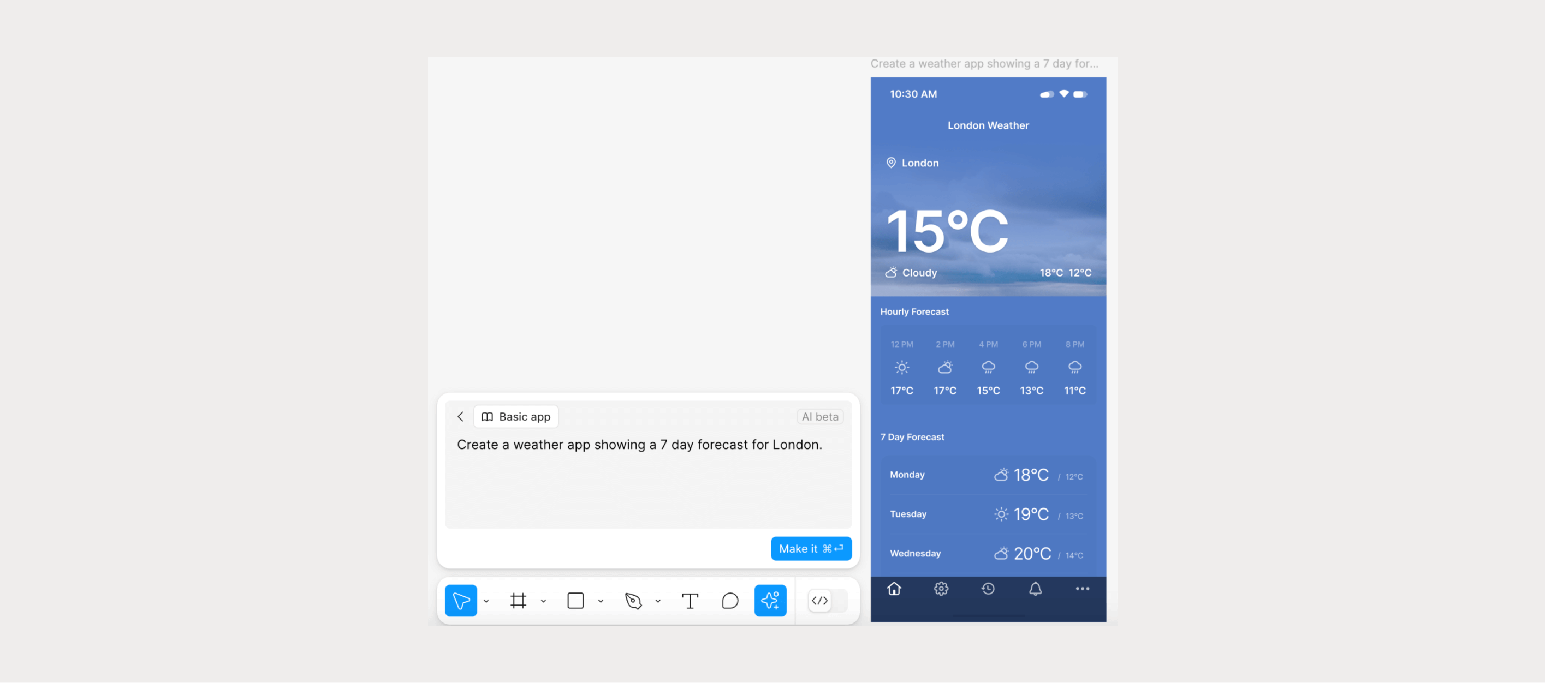
Task: Click the AI beta badge
Action: [x=820, y=416]
